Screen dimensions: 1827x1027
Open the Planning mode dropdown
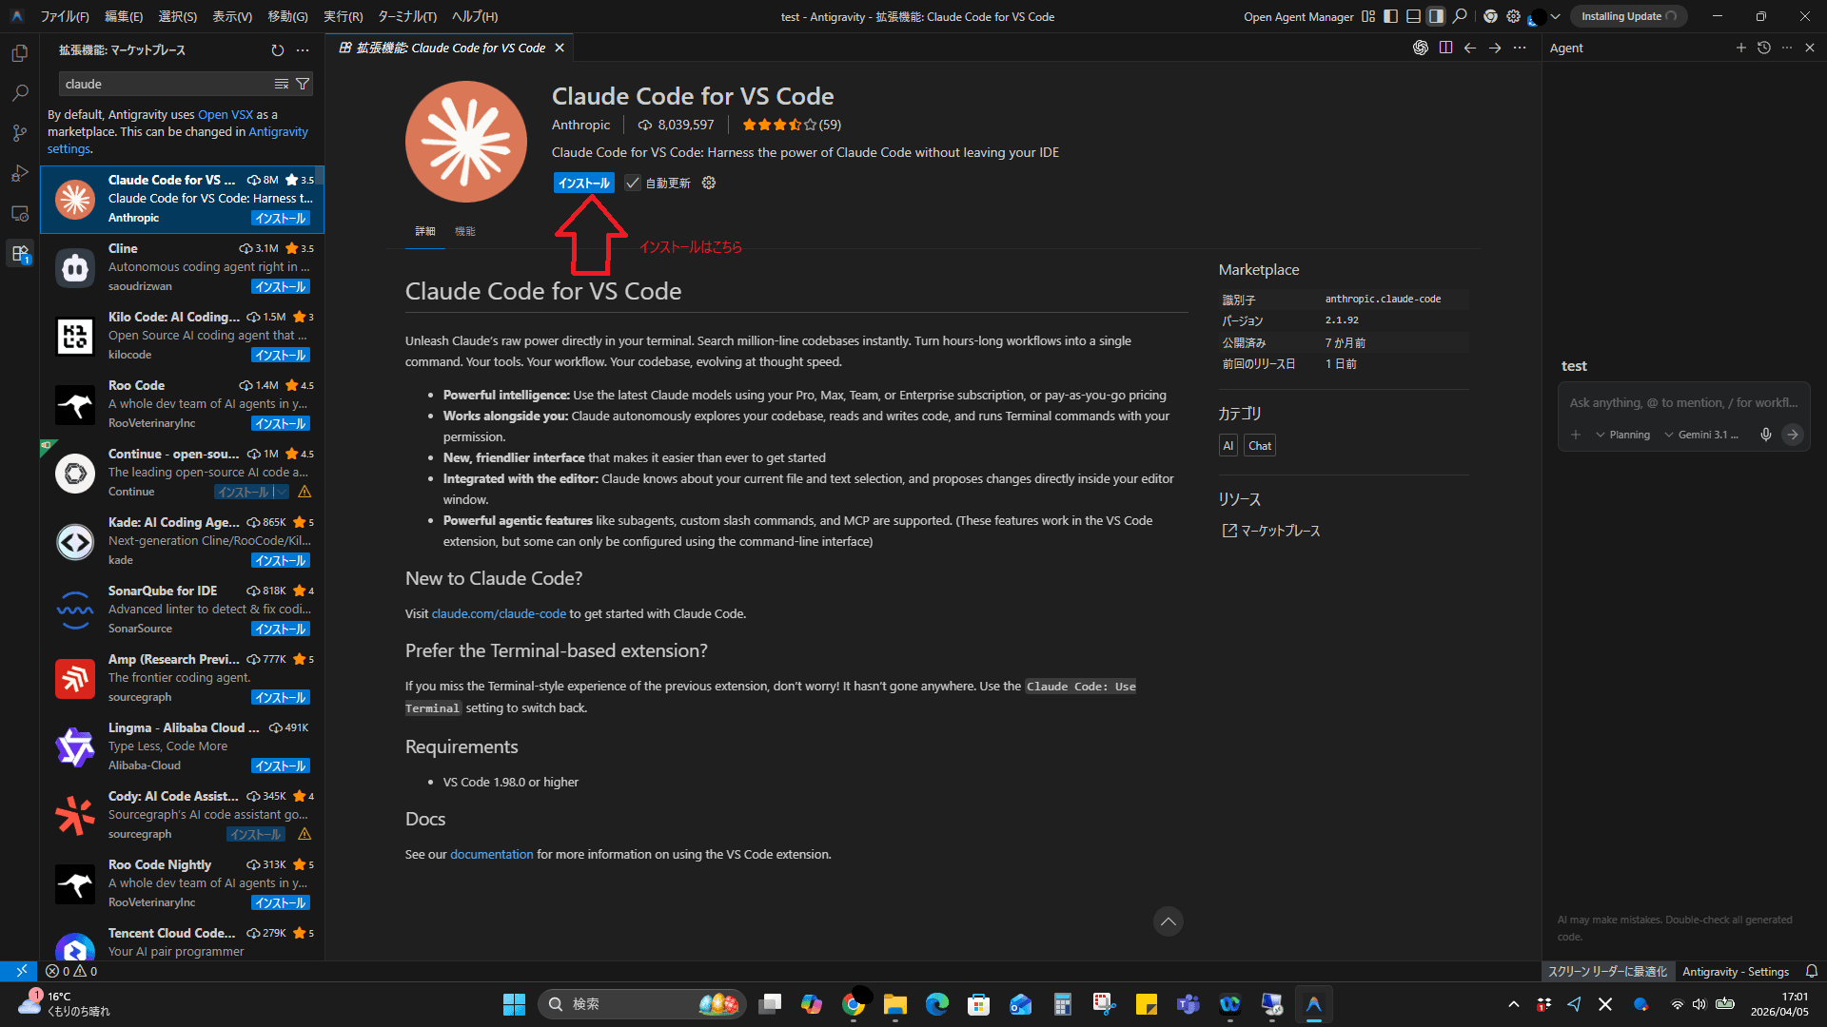[x=1622, y=435]
